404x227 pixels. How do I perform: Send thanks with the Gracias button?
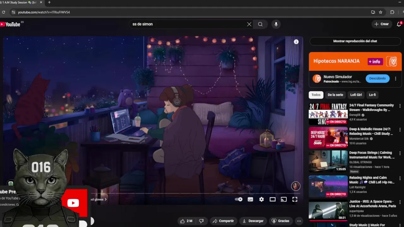[x=281, y=221]
